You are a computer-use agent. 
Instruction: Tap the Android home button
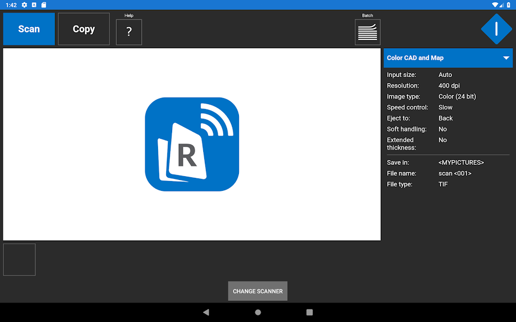257,312
